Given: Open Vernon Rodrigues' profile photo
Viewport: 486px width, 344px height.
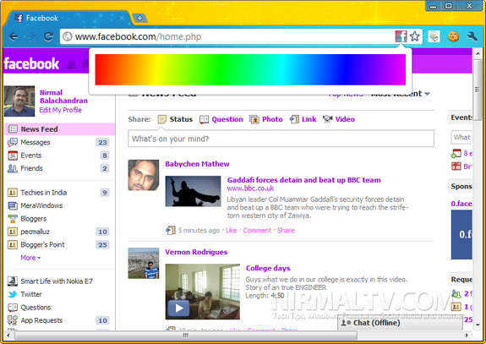Looking at the screenshot, I should coord(144,263).
